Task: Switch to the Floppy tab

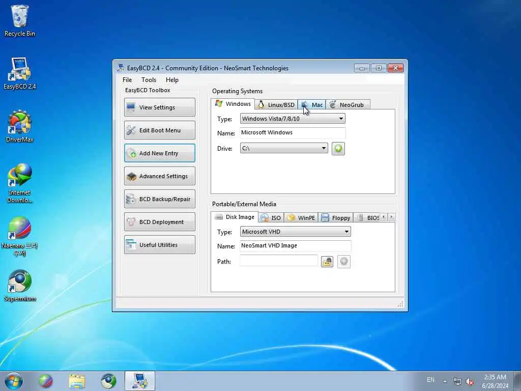Action: (x=336, y=218)
